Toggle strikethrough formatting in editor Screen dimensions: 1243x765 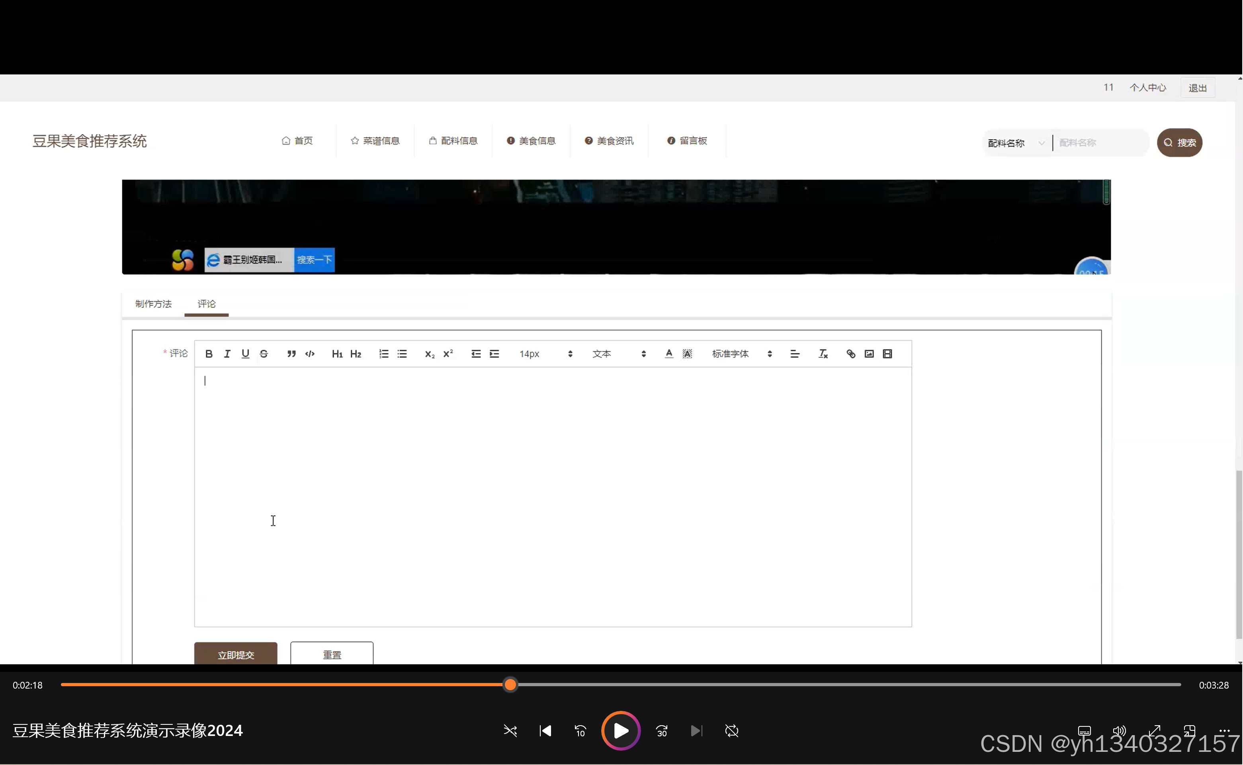pos(264,354)
